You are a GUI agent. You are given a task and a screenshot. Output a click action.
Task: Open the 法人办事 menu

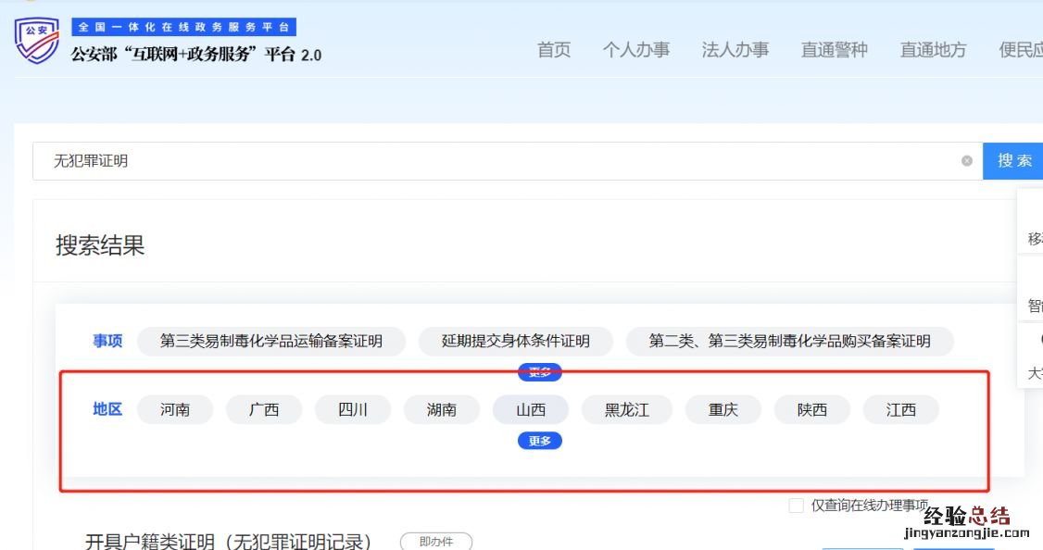pos(735,50)
